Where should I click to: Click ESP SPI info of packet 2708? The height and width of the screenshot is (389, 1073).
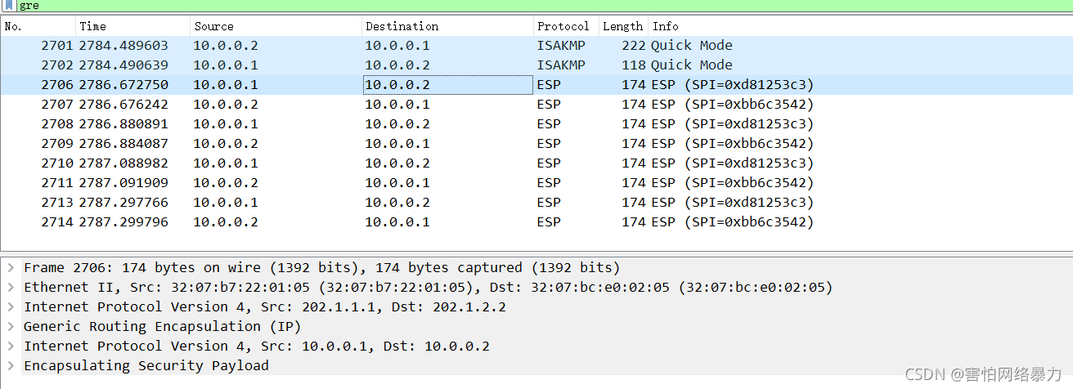(x=732, y=124)
